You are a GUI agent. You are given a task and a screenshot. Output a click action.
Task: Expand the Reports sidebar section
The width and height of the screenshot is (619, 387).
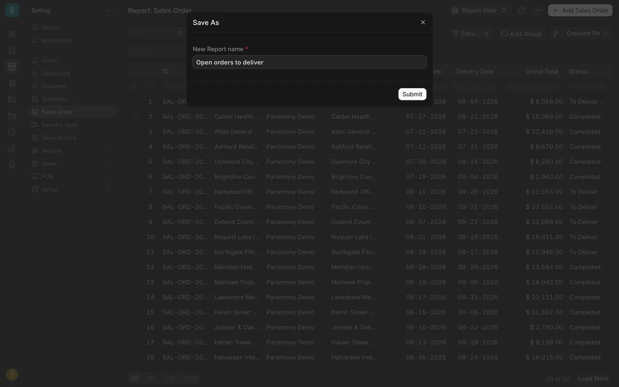[72, 151]
